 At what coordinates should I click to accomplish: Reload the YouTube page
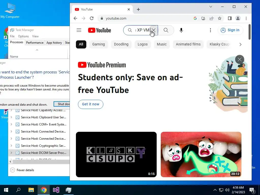coord(92,18)
